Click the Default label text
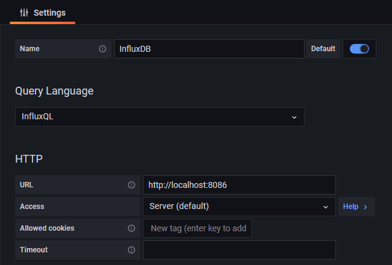 tap(323, 49)
